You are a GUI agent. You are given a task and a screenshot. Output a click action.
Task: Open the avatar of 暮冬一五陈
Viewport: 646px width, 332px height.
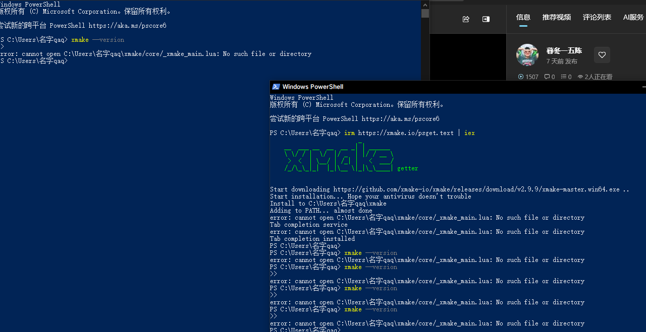(527, 55)
